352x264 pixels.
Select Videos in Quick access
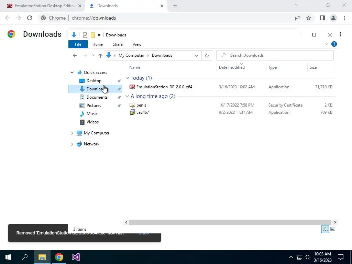[92, 122]
